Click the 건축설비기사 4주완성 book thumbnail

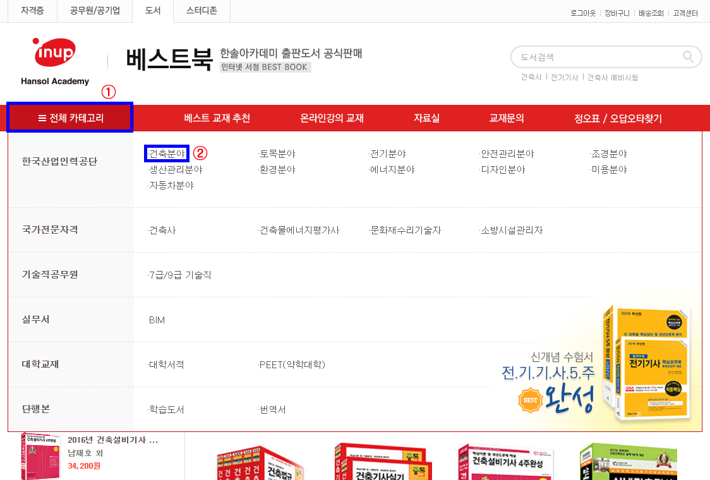tap(506, 462)
